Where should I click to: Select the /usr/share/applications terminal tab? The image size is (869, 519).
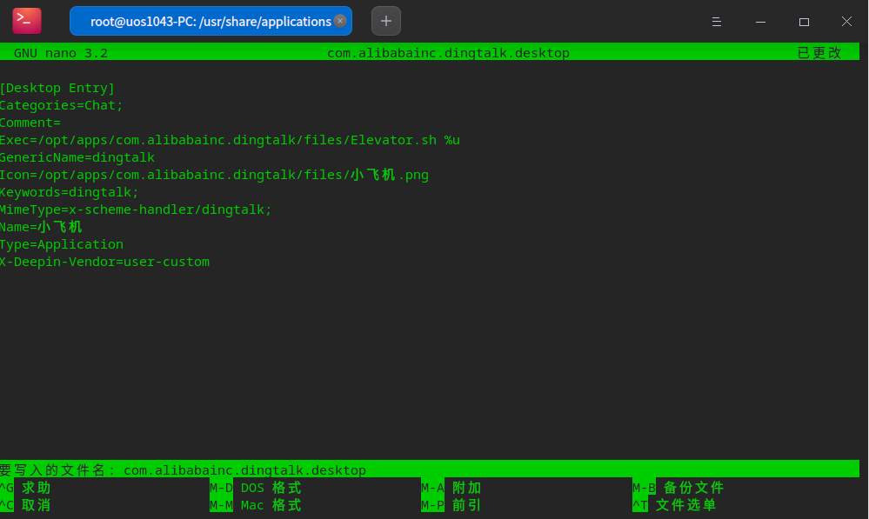211,21
